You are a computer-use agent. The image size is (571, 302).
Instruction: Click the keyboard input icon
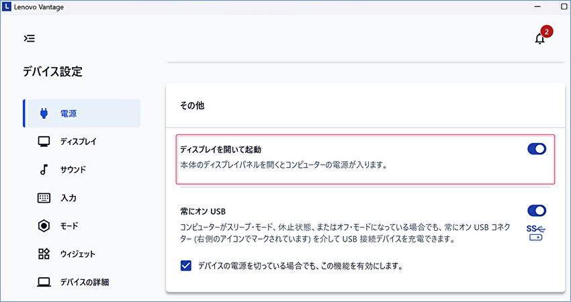(x=44, y=198)
